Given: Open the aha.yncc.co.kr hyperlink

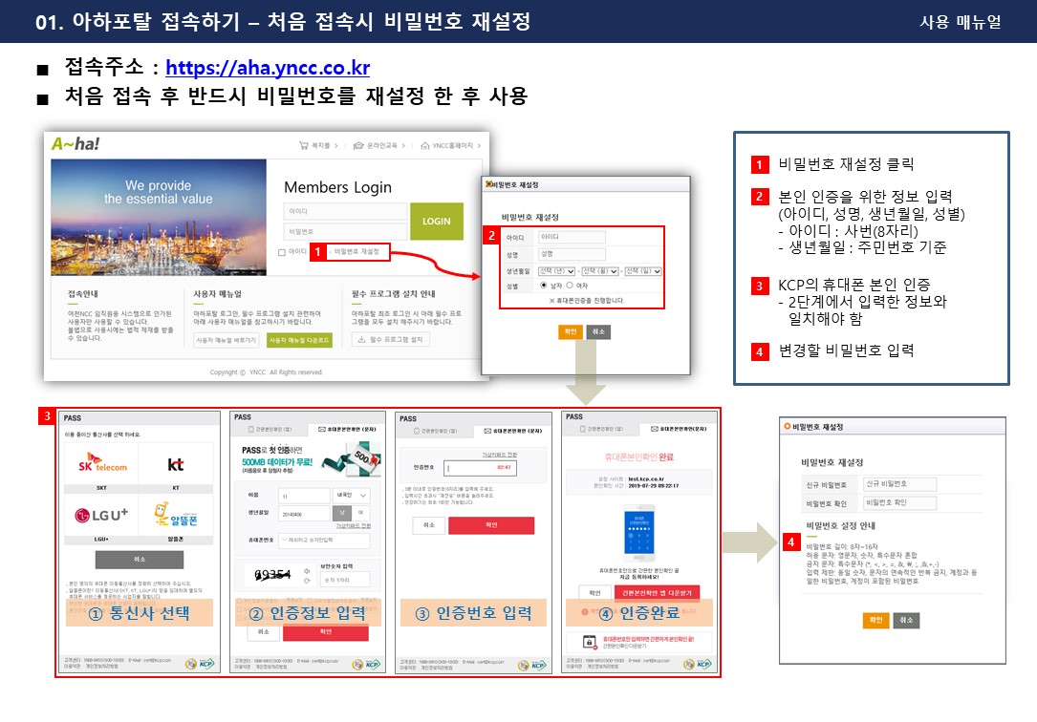Looking at the screenshot, I should (268, 69).
